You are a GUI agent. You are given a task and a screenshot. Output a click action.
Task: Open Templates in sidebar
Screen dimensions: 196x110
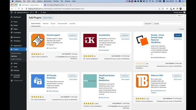(17, 41)
